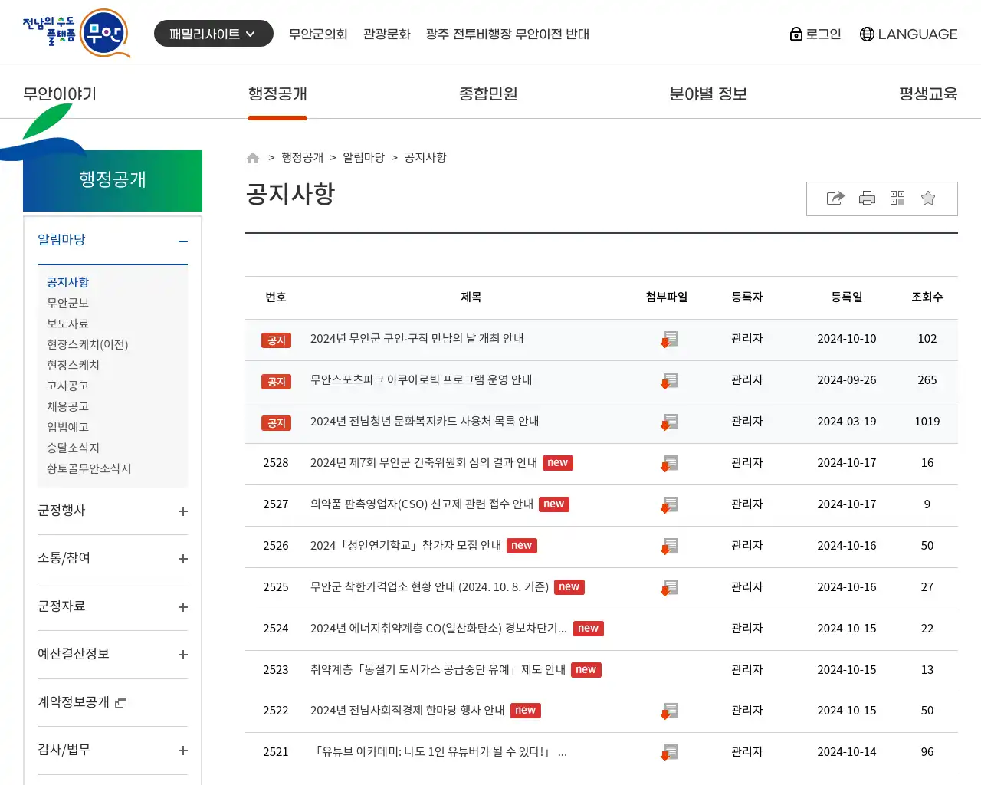981x785 pixels.
Task: Expand the 군정자료 menu section
Action: coord(183,607)
